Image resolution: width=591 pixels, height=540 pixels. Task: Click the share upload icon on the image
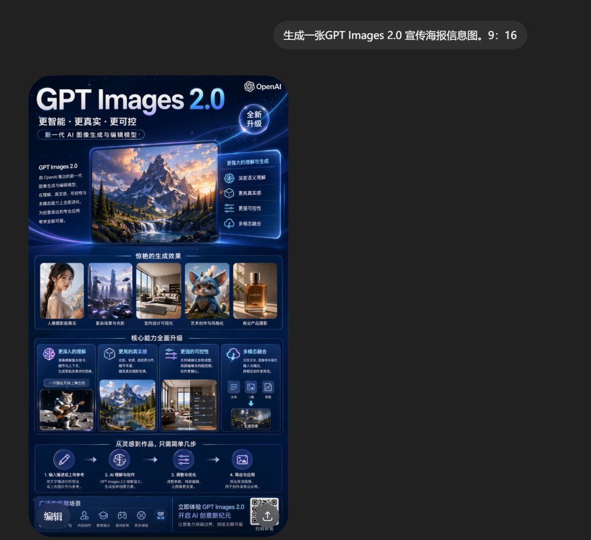coord(268,516)
